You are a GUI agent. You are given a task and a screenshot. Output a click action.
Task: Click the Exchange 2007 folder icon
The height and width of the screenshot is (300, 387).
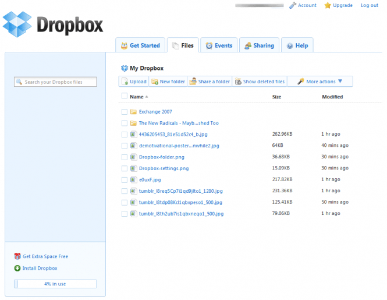coord(133,112)
